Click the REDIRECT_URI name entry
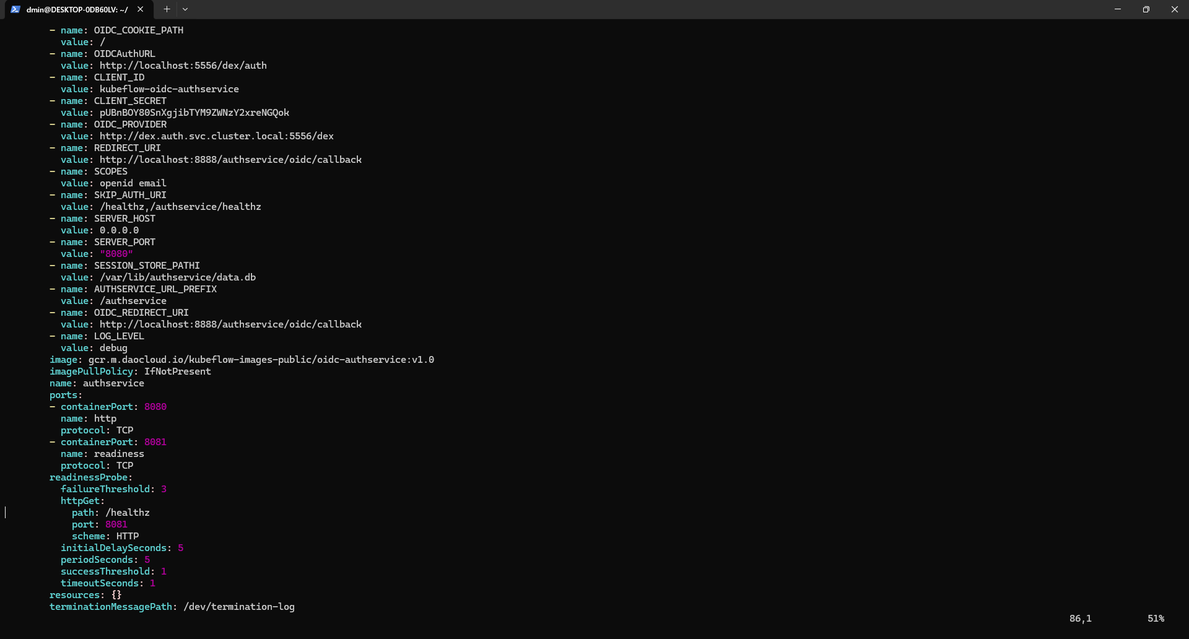The image size is (1189, 639). click(128, 148)
